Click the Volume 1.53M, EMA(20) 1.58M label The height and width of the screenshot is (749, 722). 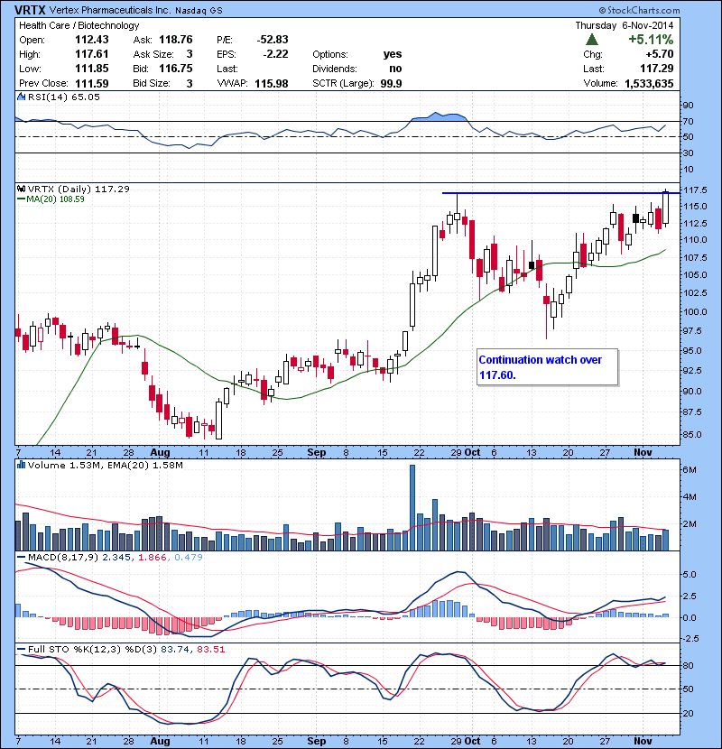pos(105,465)
